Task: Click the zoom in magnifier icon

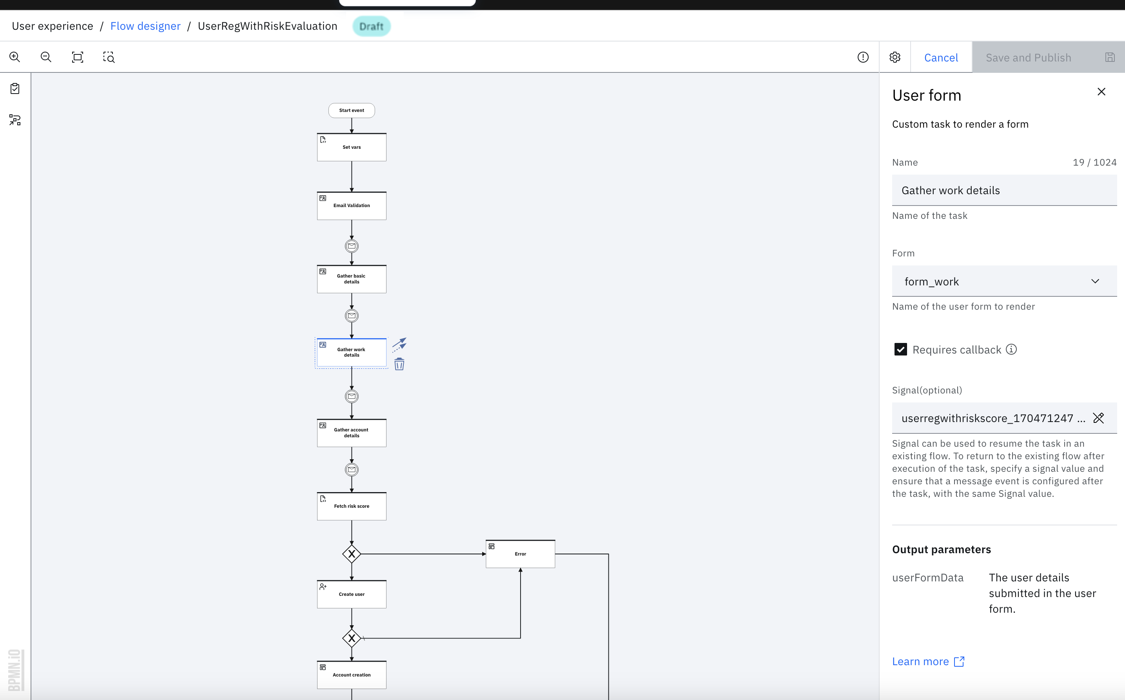Action: tap(15, 57)
